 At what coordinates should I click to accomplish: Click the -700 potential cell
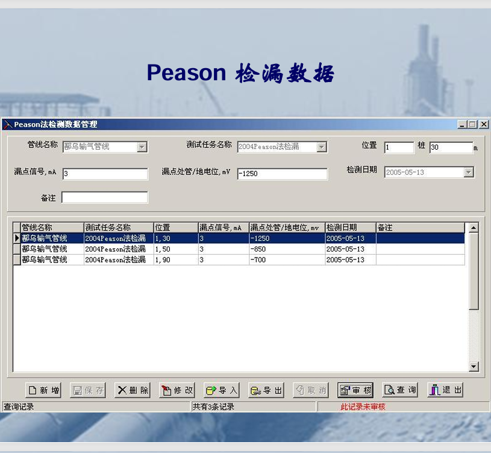click(x=287, y=259)
